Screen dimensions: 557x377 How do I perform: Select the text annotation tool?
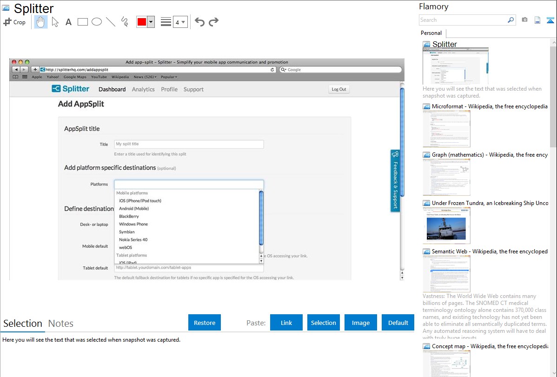pyautogui.click(x=68, y=22)
